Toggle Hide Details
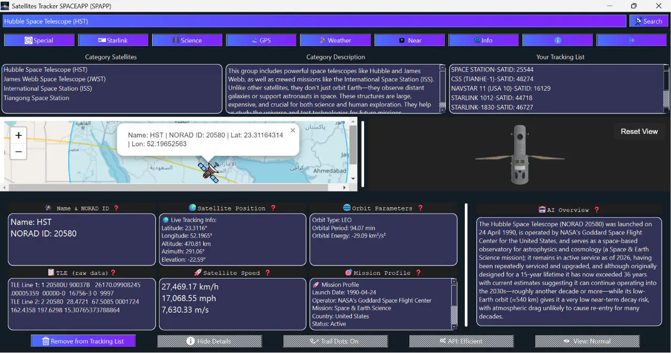671x353 pixels. coord(209,341)
